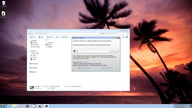Open the Videos library
The width and height of the screenshot is (192, 108).
(x=33, y=59)
